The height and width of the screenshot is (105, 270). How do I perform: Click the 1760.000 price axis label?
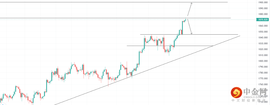(x=263, y=84)
